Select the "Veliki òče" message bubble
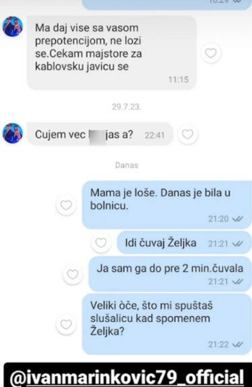The image size is (252, 387). tap(167, 324)
